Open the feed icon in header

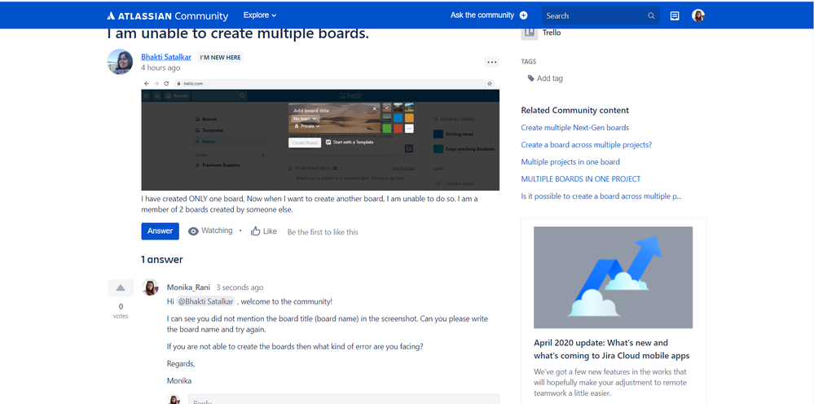675,15
